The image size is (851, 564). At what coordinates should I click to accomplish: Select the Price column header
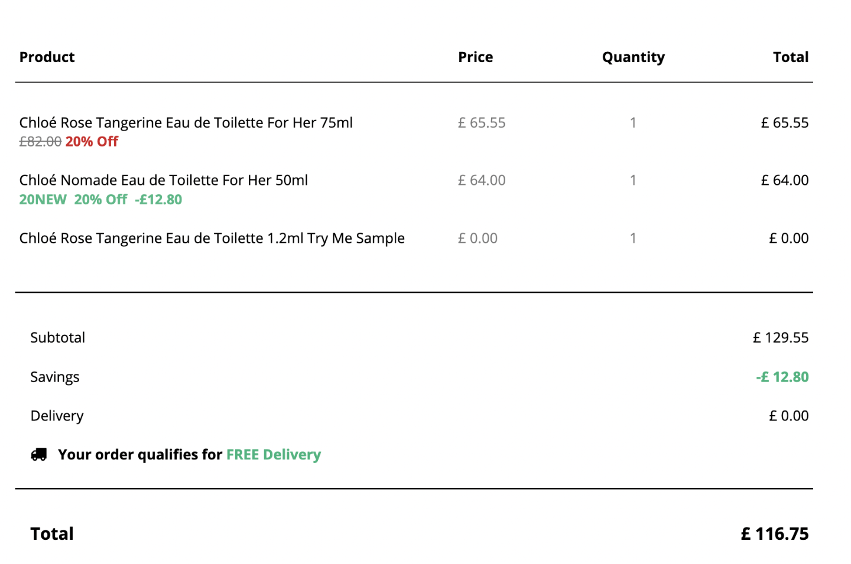(476, 57)
